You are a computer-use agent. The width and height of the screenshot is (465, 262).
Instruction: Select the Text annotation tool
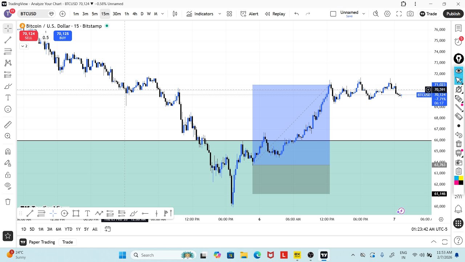point(8,98)
